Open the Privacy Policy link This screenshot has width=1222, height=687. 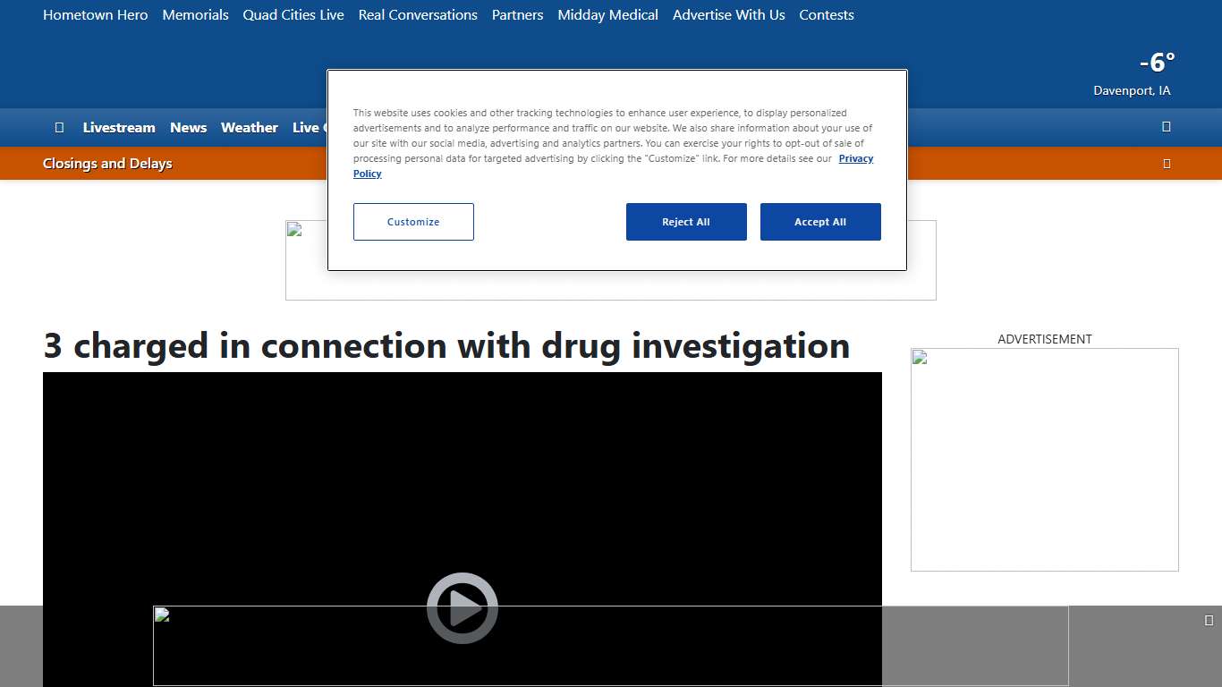(854, 159)
